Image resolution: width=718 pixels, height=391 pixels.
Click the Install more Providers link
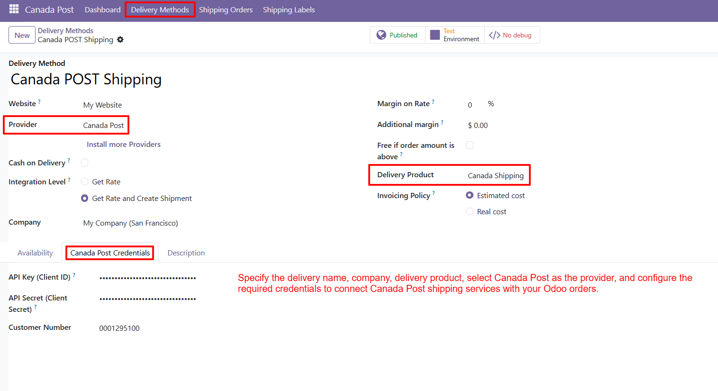coord(124,145)
